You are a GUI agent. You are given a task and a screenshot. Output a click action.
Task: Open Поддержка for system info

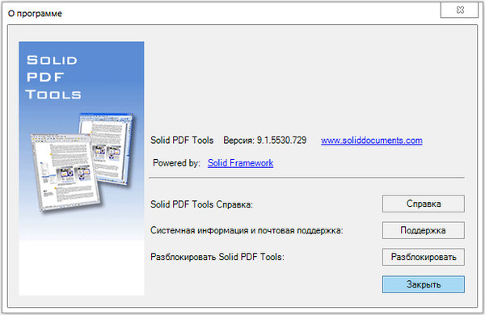click(423, 230)
